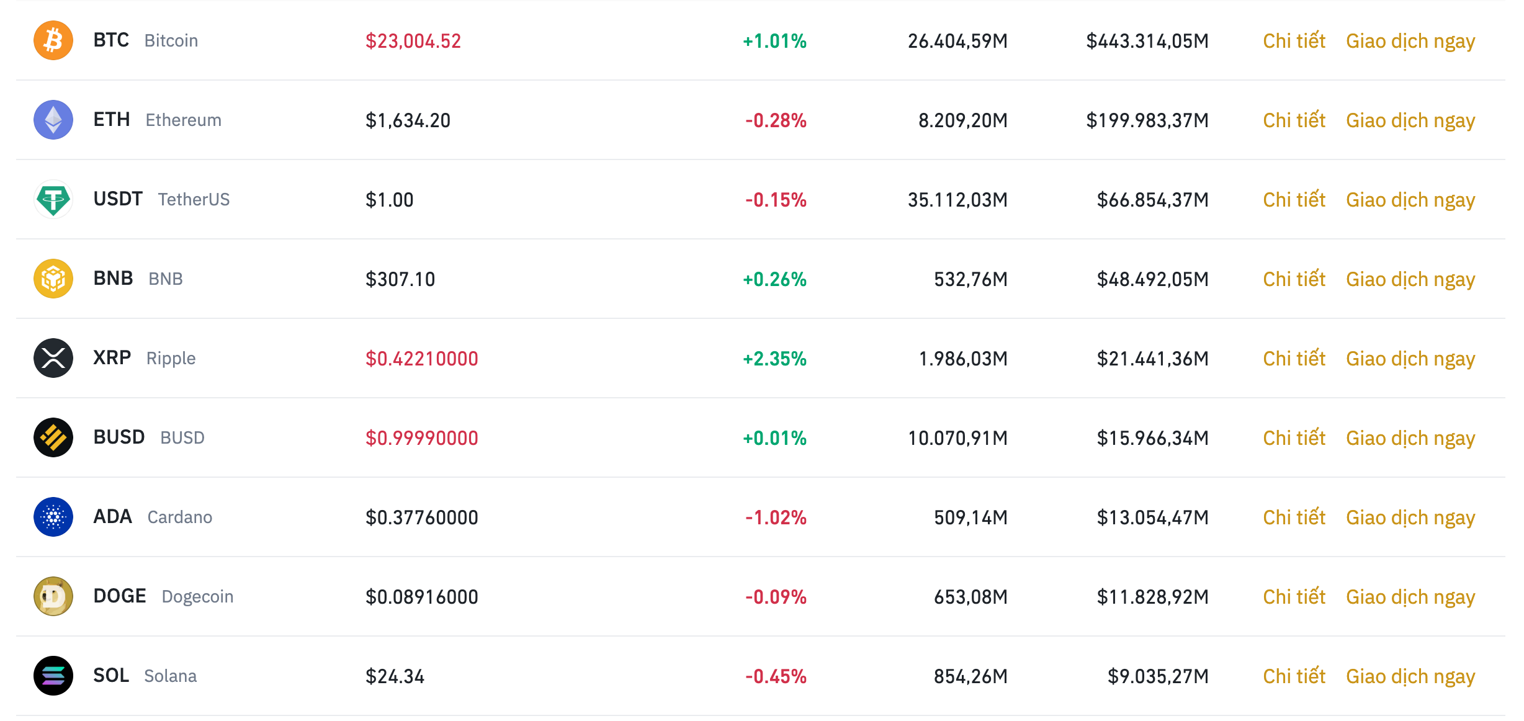Click Giao dịch ngay for Dogecoin
Viewport: 1524px width, 721px height.
(1410, 598)
